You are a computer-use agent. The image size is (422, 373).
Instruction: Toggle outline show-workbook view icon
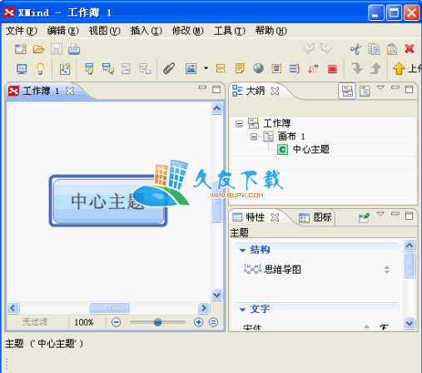coord(347,91)
